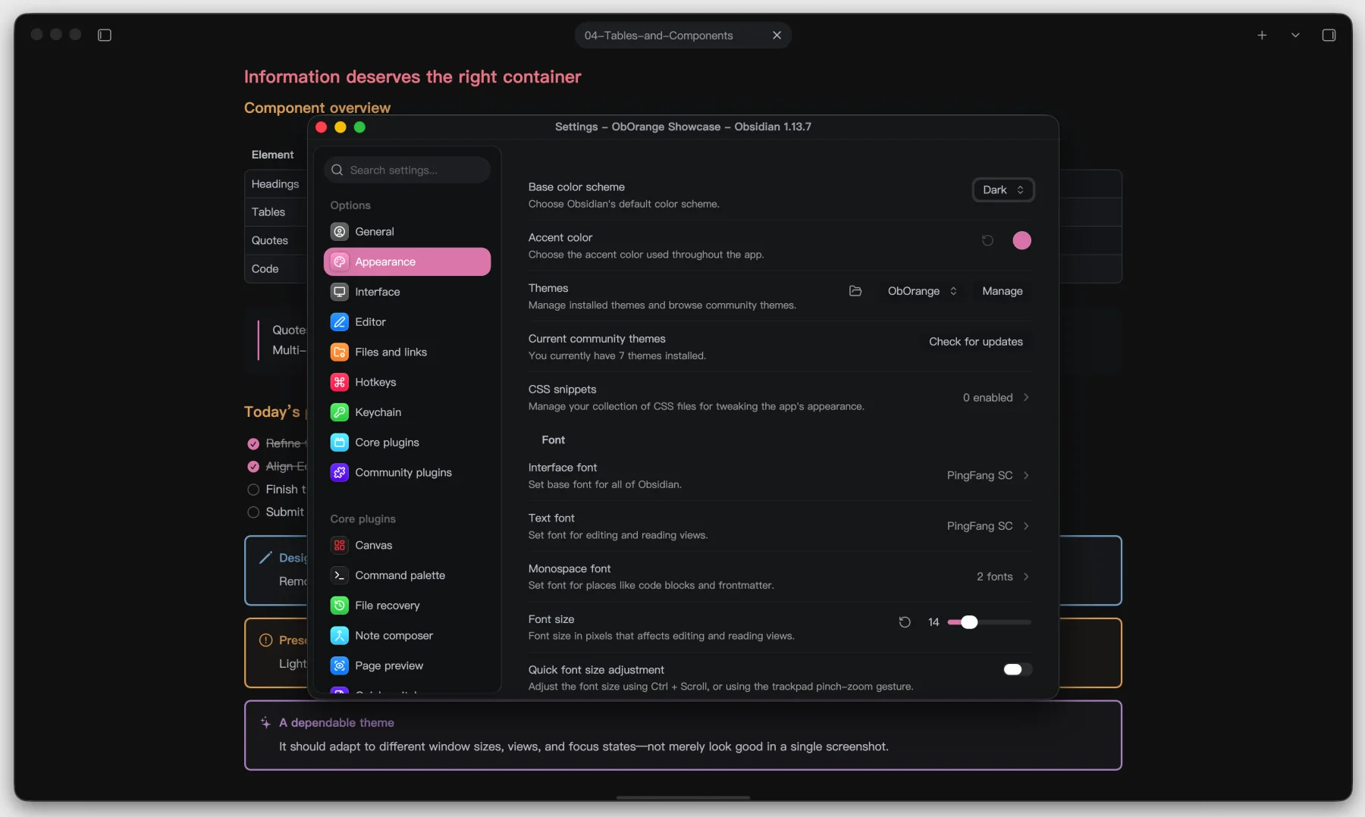Click the Core plugins icon
The width and height of the screenshot is (1365, 817).
(340, 442)
